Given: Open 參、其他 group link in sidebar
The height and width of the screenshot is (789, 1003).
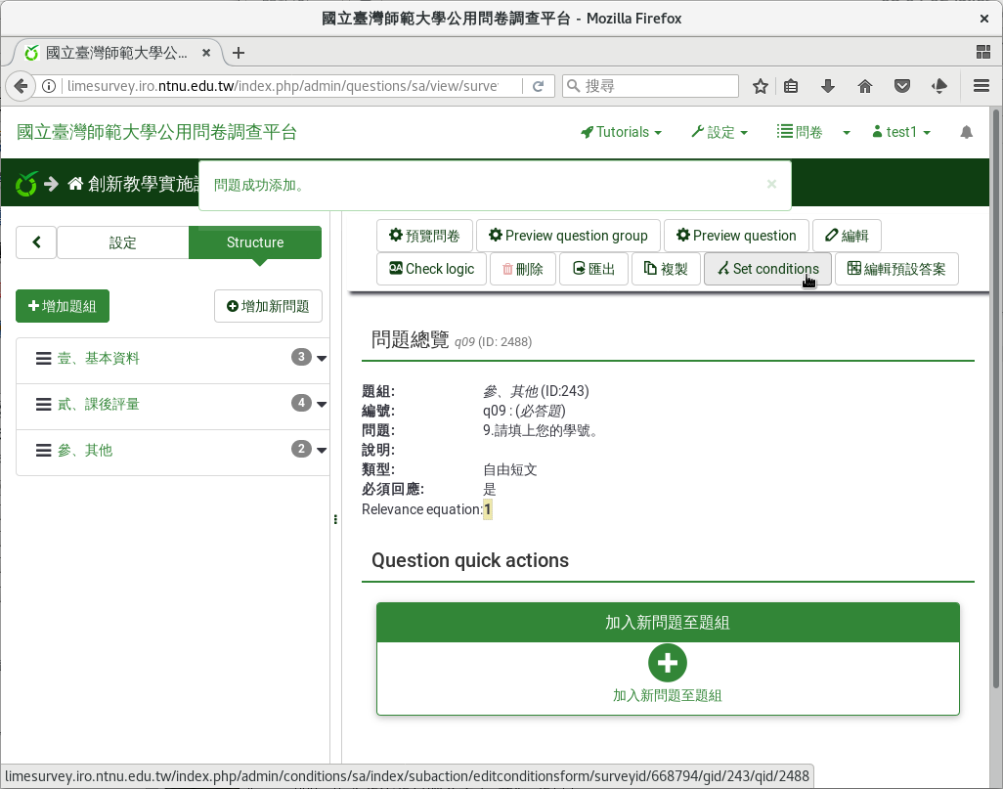Looking at the screenshot, I should [85, 451].
